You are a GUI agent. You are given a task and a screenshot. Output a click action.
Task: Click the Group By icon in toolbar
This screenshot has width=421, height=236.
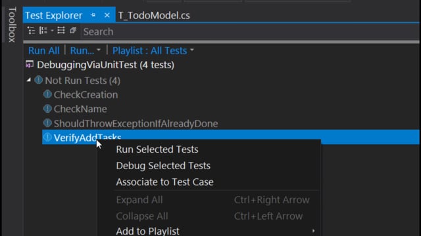[43, 31]
